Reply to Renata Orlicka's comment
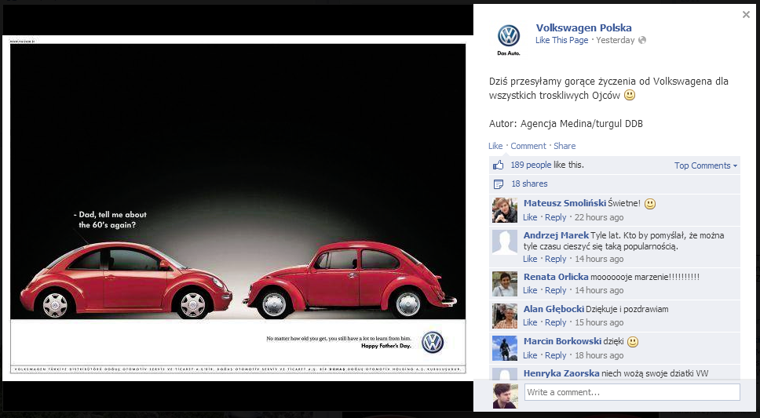The width and height of the screenshot is (760, 418). pos(555,290)
